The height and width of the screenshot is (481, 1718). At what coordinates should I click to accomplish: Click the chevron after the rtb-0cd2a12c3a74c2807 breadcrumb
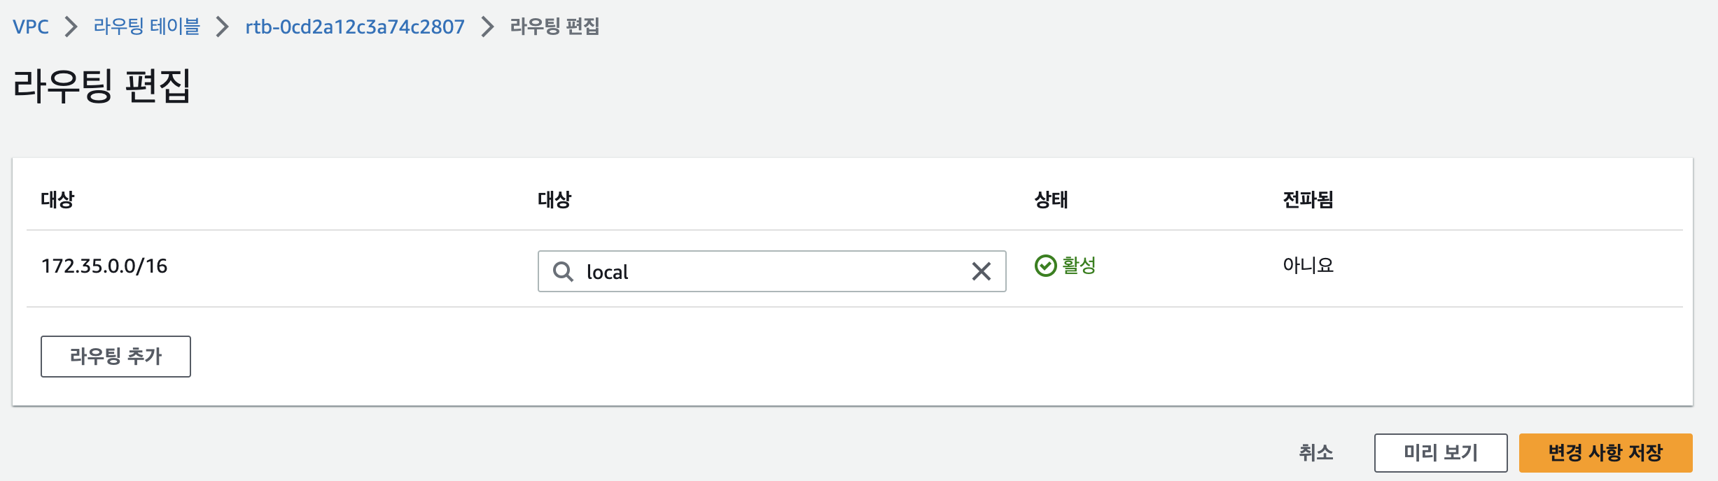(487, 27)
